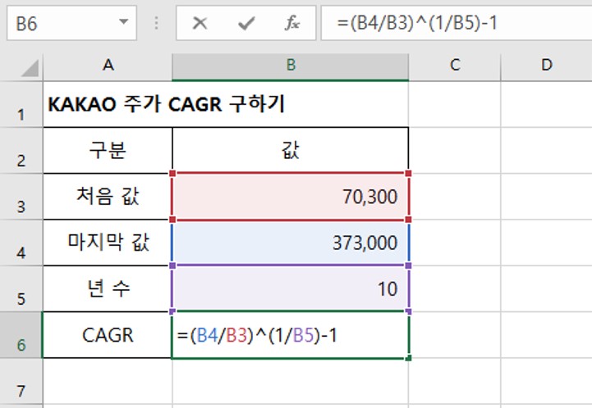
Task: Open Insert Function fx dialog
Action: coord(291,24)
